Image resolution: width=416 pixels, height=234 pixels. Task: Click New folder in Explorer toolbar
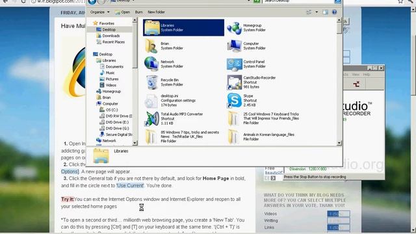[156, 12]
